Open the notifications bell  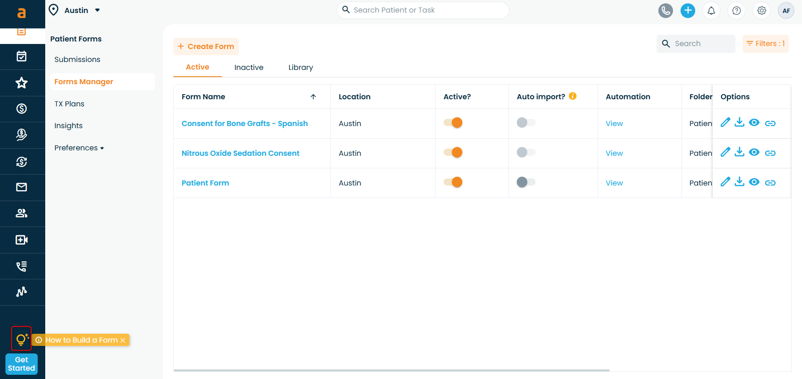(711, 10)
